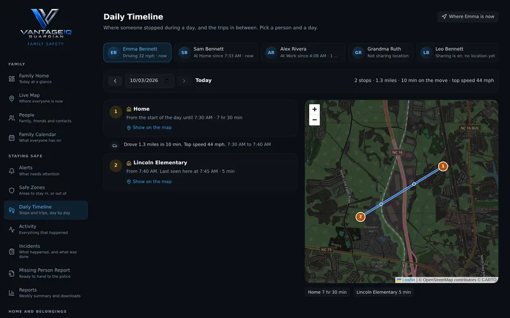Click map marker 1 for Home

(x=442, y=166)
